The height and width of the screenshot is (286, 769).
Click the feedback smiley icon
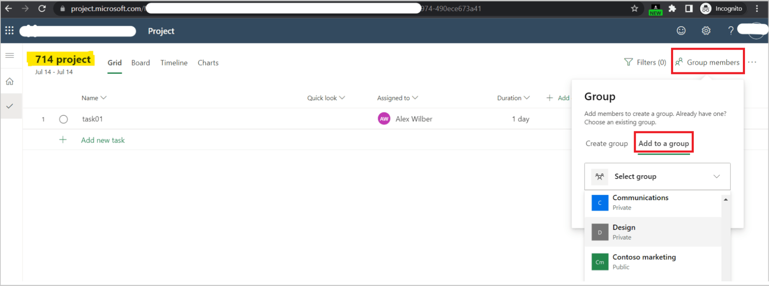(681, 31)
